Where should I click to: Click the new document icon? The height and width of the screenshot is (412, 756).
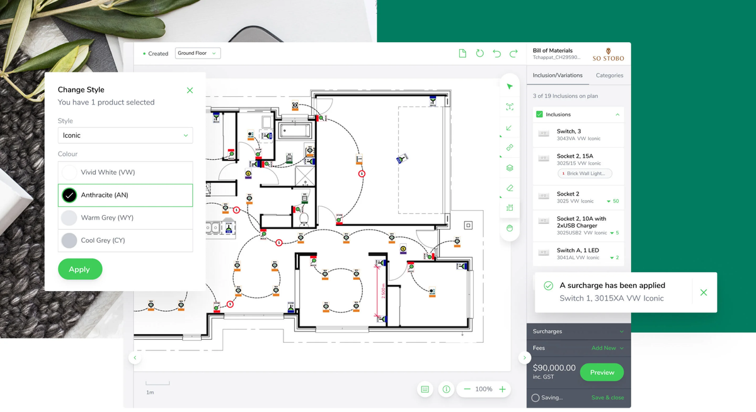(462, 53)
